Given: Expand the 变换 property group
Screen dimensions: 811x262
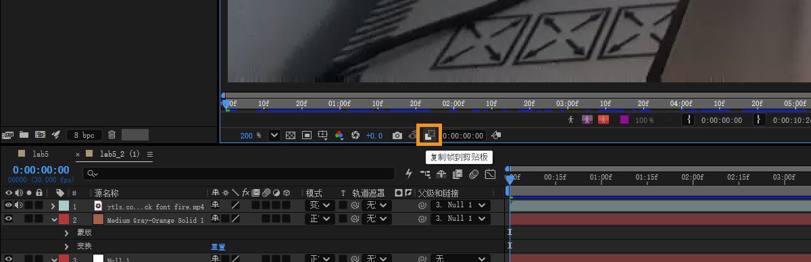Looking at the screenshot, I should (67, 246).
